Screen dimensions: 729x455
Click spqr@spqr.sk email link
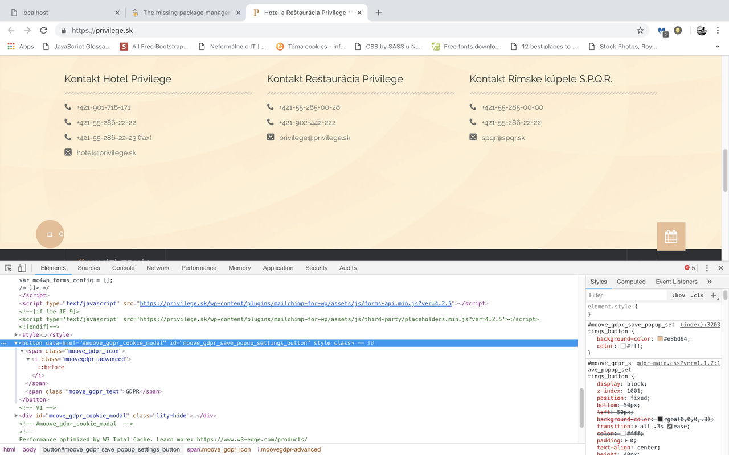tap(503, 138)
